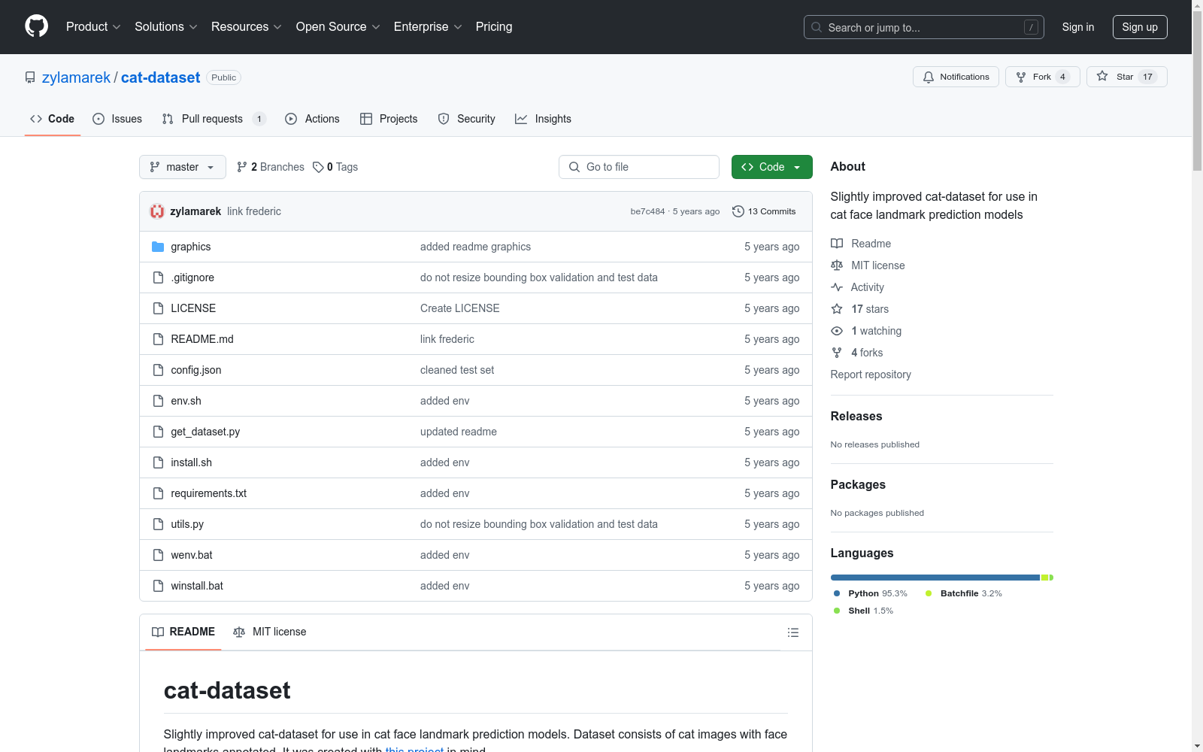Click the Python language bar segment

[935, 578]
